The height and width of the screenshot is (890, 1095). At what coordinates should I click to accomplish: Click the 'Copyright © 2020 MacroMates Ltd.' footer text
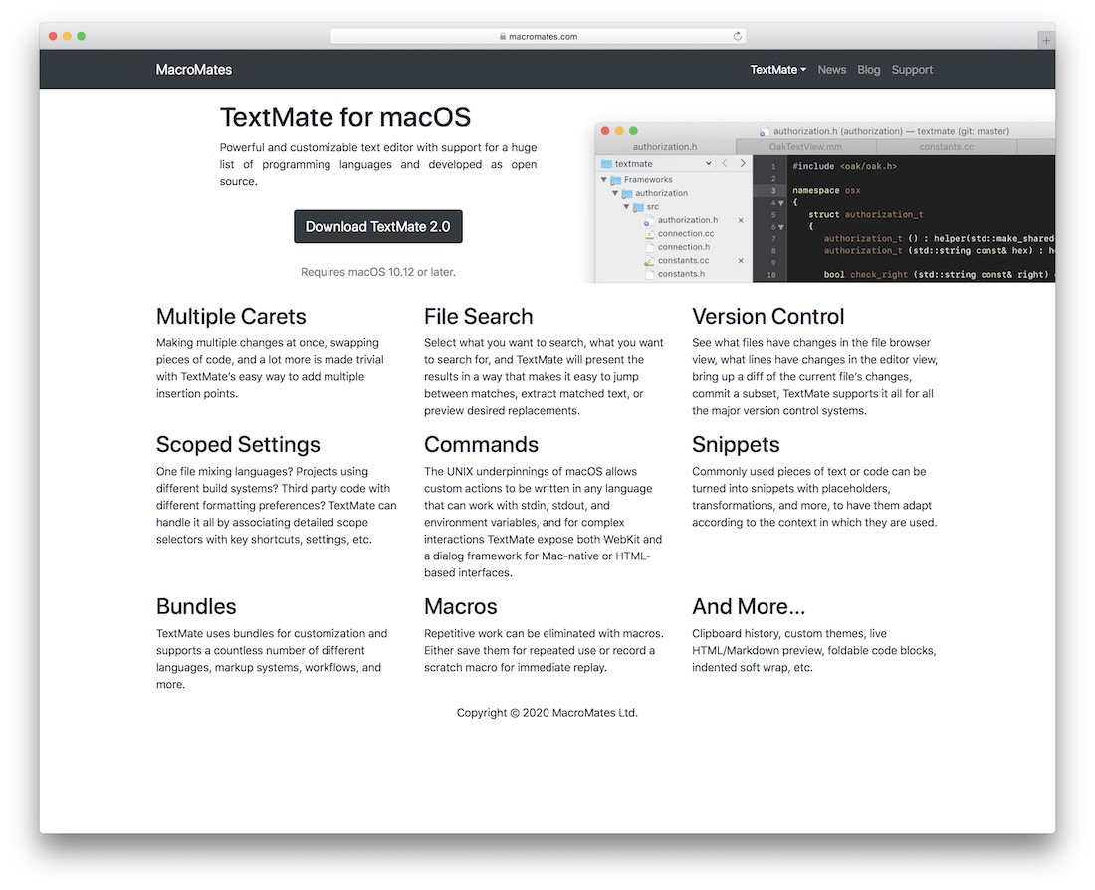tap(547, 713)
